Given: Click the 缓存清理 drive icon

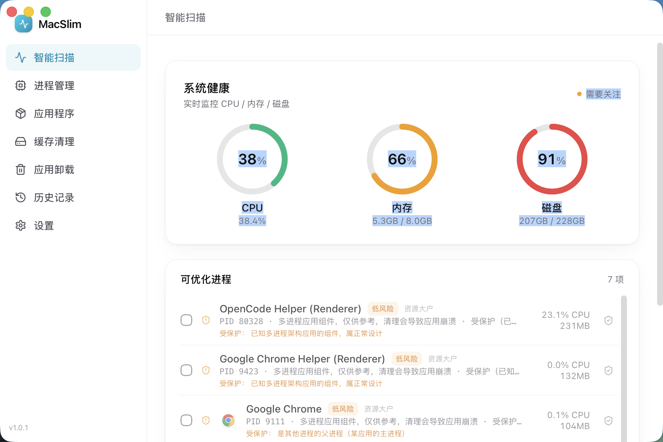Looking at the screenshot, I should [21, 141].
